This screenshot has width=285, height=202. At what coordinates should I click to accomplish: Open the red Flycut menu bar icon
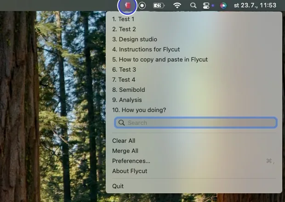click(128, 6)
